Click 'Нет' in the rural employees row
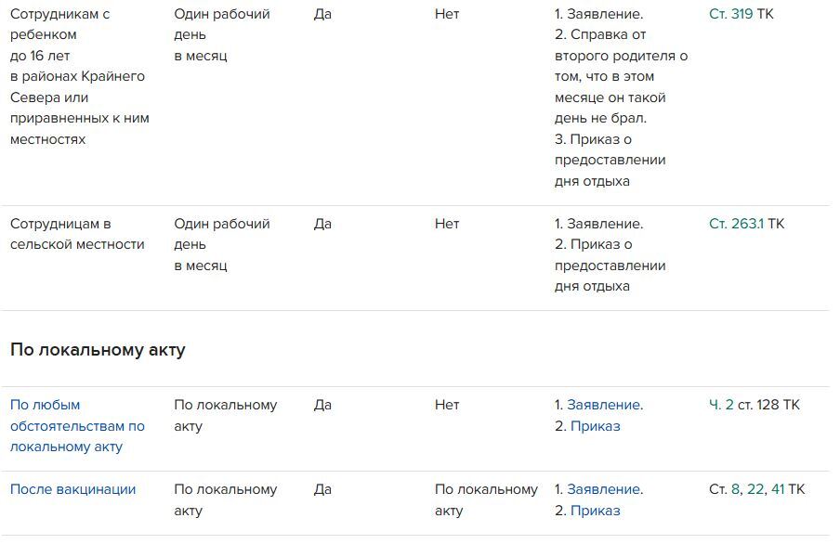 pos(447,224)
